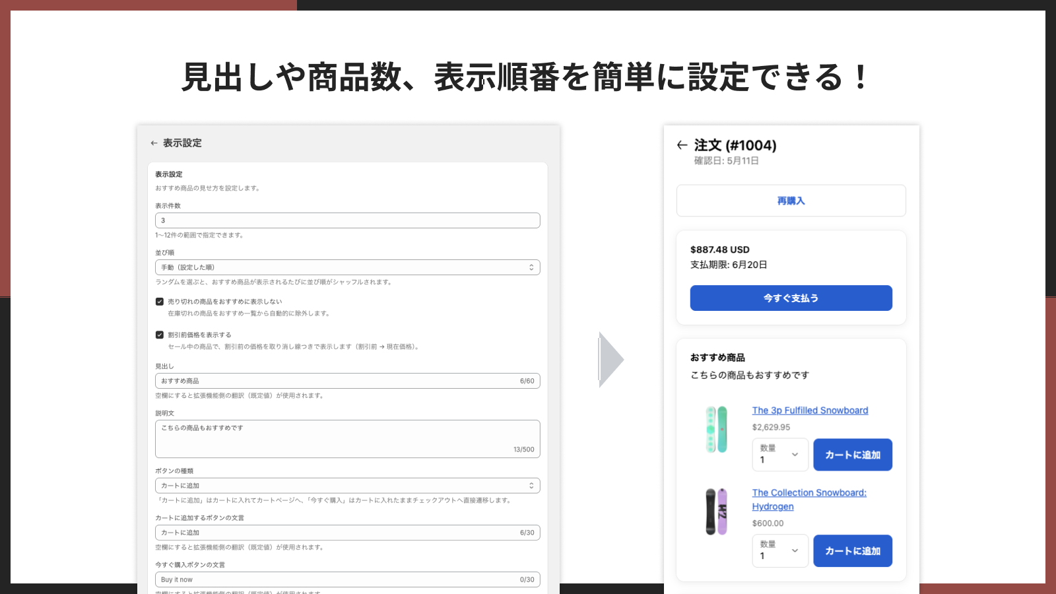Click カートに追加 for 3p Fulfilled Snowboard
This screenshot has height=594, width=1056.
click(853, 455)
